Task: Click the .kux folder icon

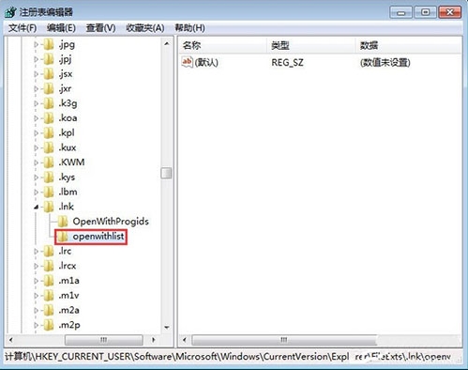Action: pyautogui.click(x=49, y=147)
